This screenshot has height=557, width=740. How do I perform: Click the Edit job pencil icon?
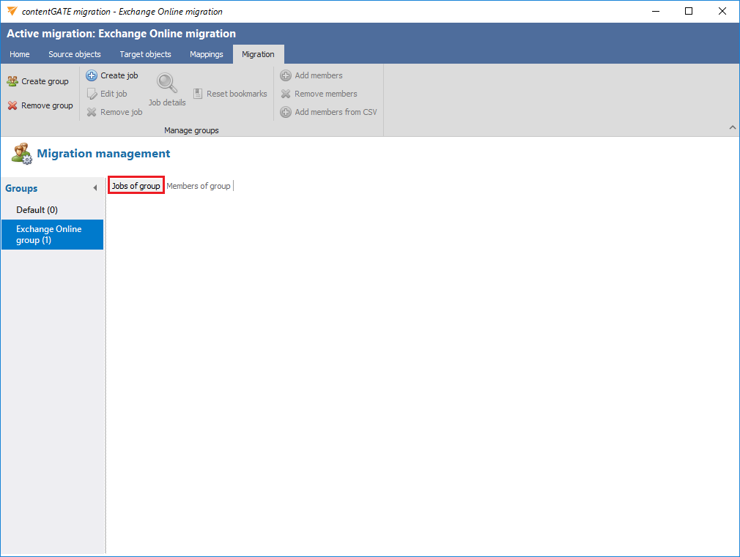point(92,94)
